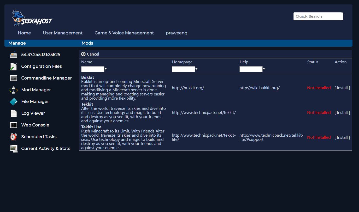Open File Manager from the sidebar
The height and width of the screenshot is (212, 359).
point(35,101)
